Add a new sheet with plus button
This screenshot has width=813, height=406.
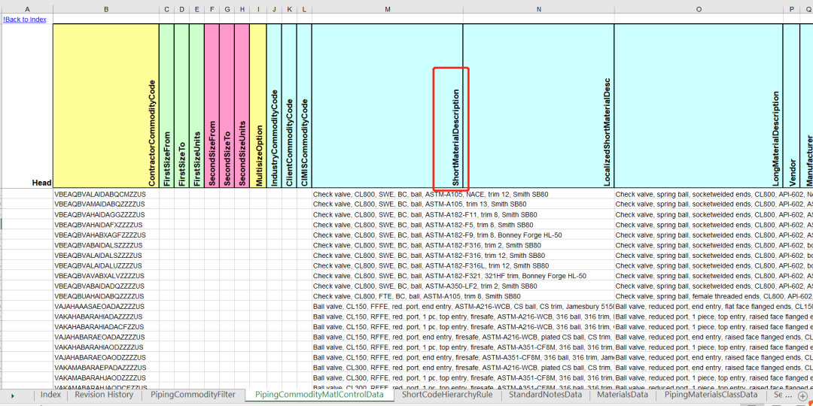[x=802, y=395]
